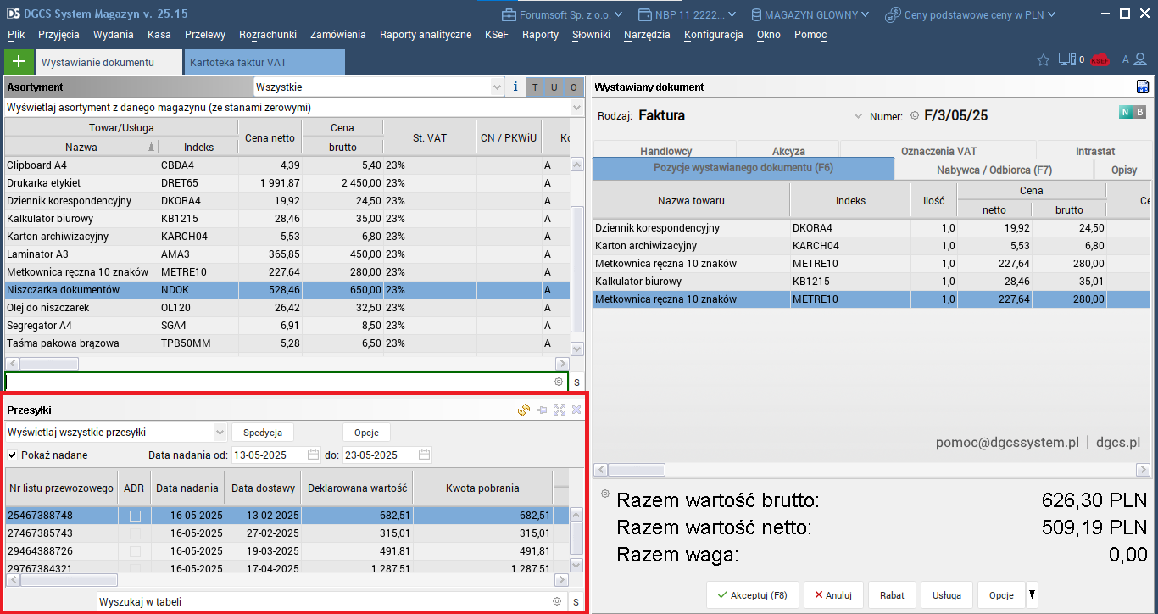Toggle ADR checkbox for shipment 25467388748

click(x=134, y=516)
